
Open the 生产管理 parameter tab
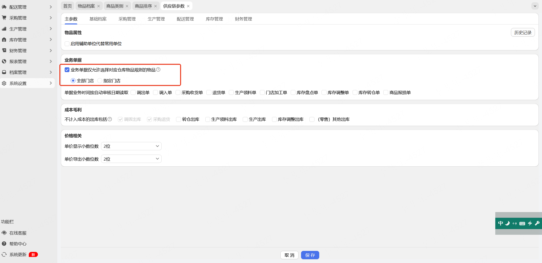point(156,19)
